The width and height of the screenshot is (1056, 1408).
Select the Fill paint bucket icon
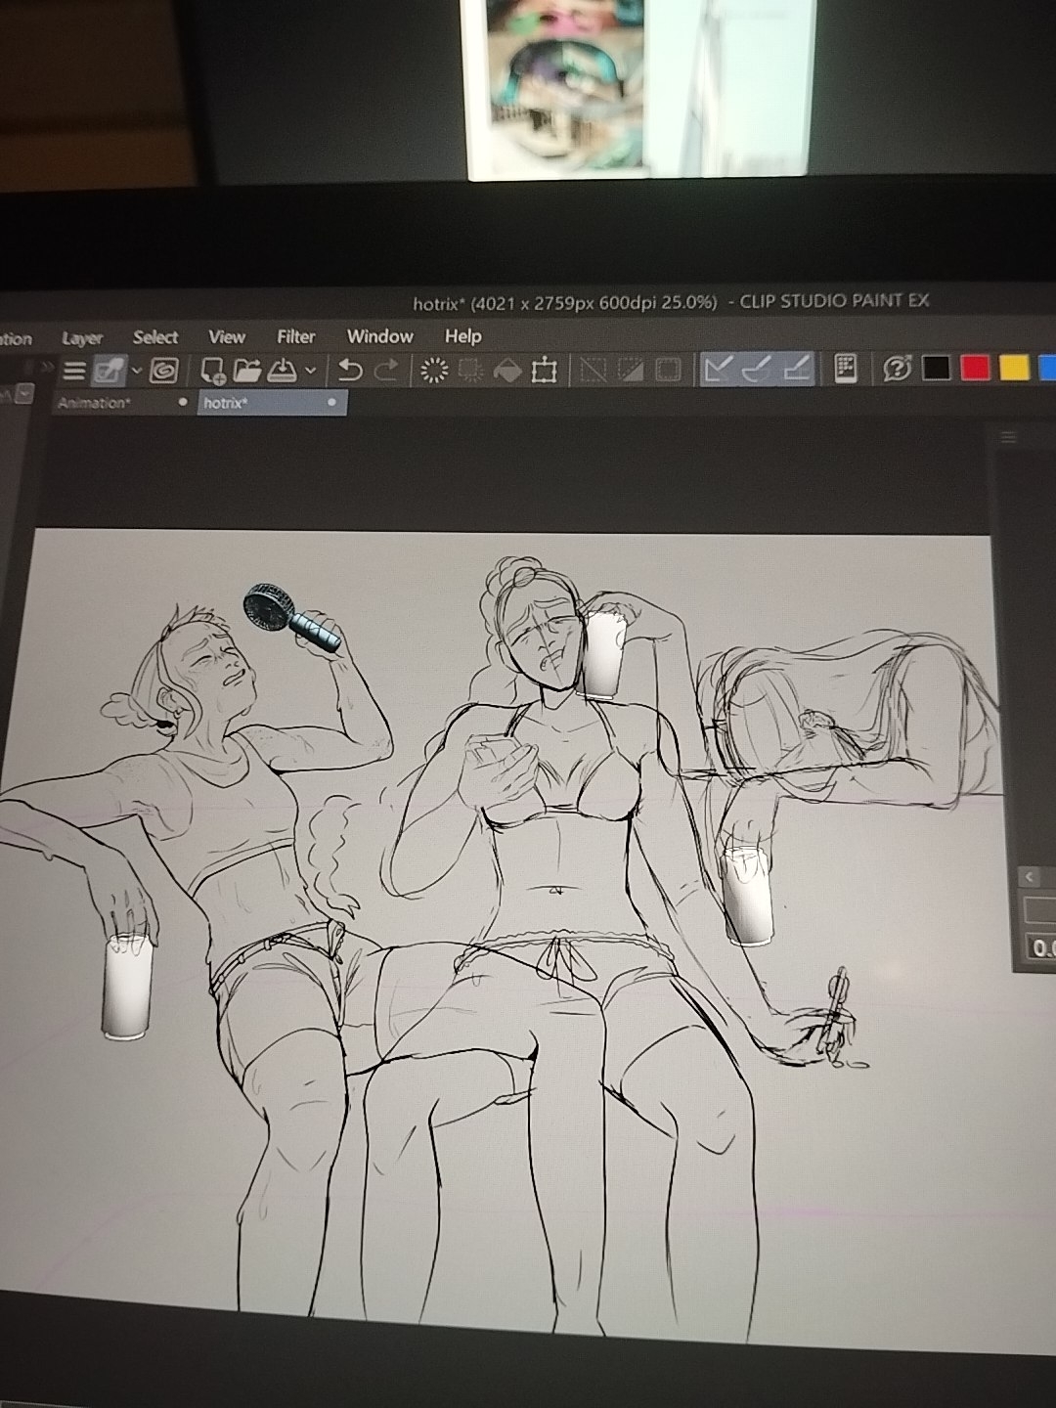(x=507, y=370)
